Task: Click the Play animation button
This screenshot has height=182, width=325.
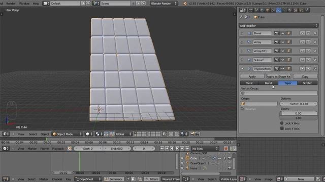Action: tap(177, 148)
